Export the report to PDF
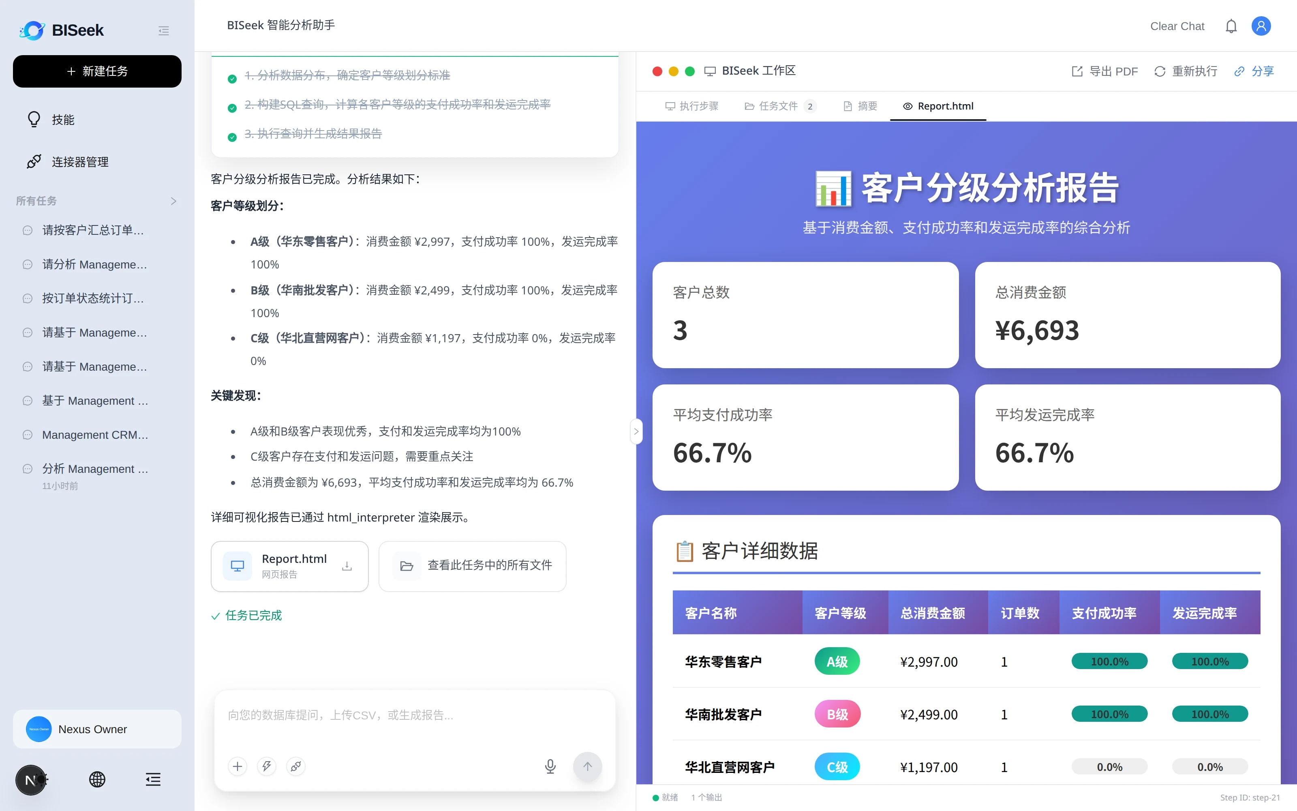This screenshot has width=1297, height=811. [1104, 71]
